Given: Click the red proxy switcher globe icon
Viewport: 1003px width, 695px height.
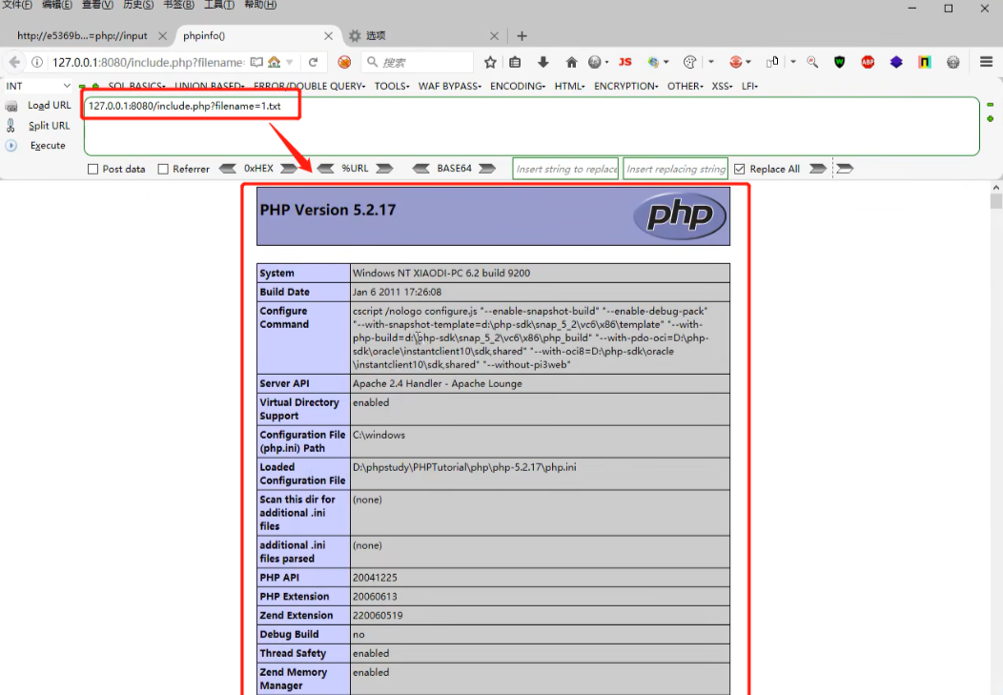Looking at the screenshot, I should click(x=736, y=62).
